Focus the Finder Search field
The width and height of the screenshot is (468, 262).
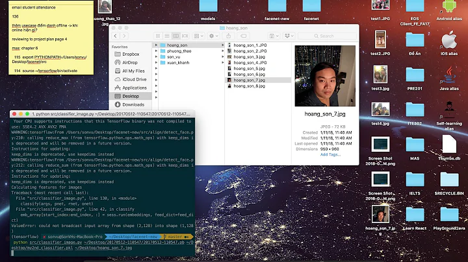[x=327, y=36]
